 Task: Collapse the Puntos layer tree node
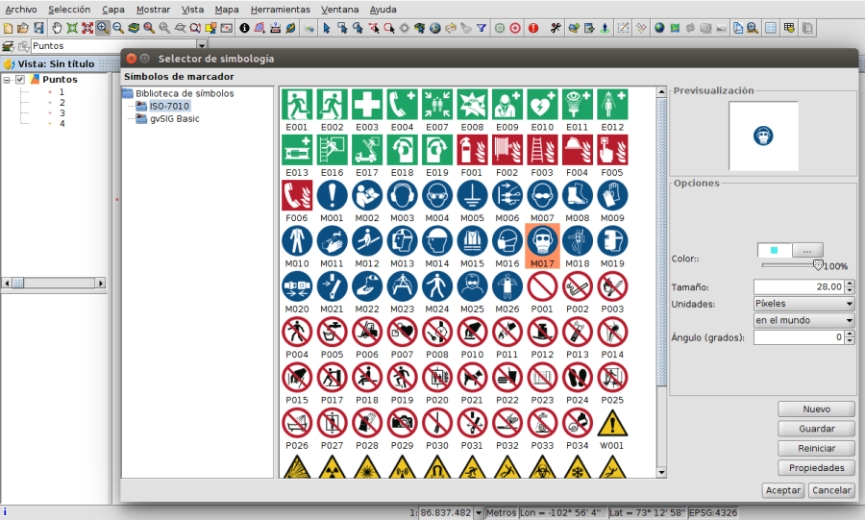point(8,80)
